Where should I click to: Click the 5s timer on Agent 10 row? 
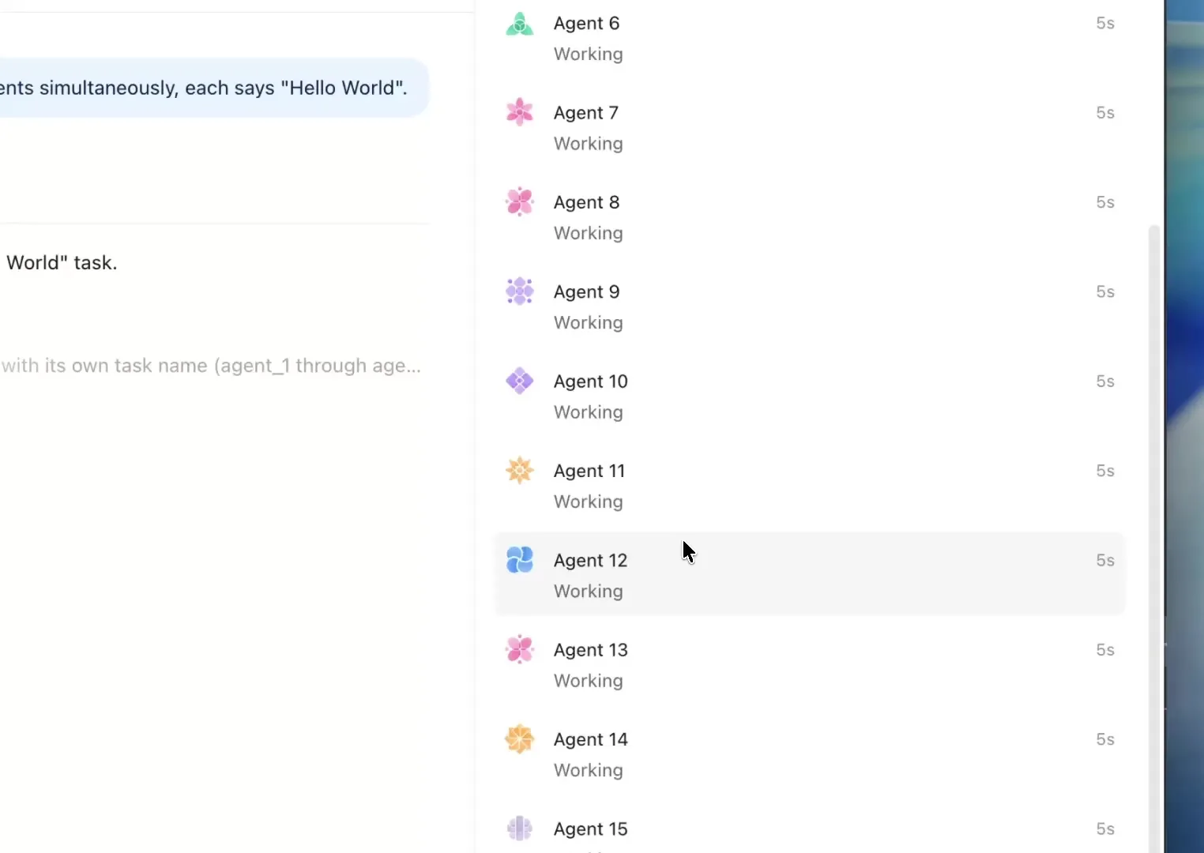click(1105, 381)
